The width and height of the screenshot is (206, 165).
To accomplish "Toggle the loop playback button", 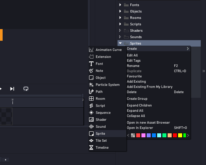I will click(26, 89).
